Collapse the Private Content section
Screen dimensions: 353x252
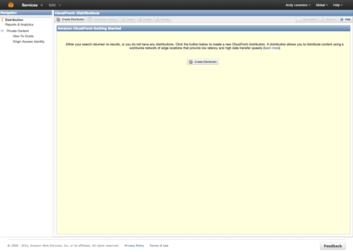2,31
